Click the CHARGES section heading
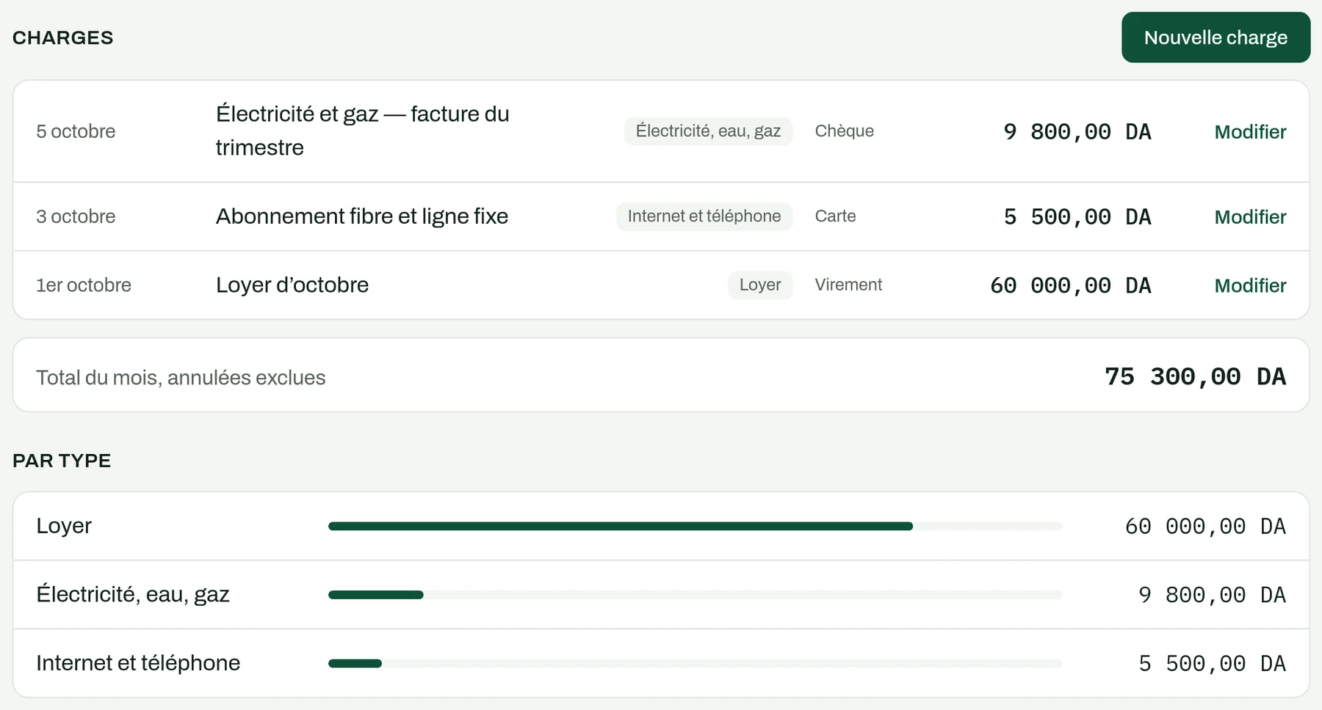This screenshot has width=1322, height=710. (x=63, y=38)
